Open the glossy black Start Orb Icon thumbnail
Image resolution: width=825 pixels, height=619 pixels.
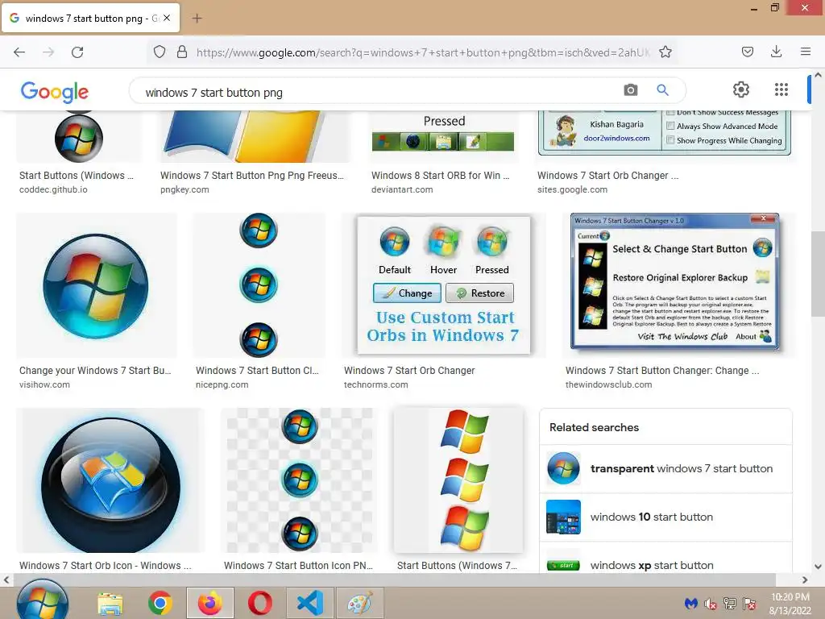[110, 480]
